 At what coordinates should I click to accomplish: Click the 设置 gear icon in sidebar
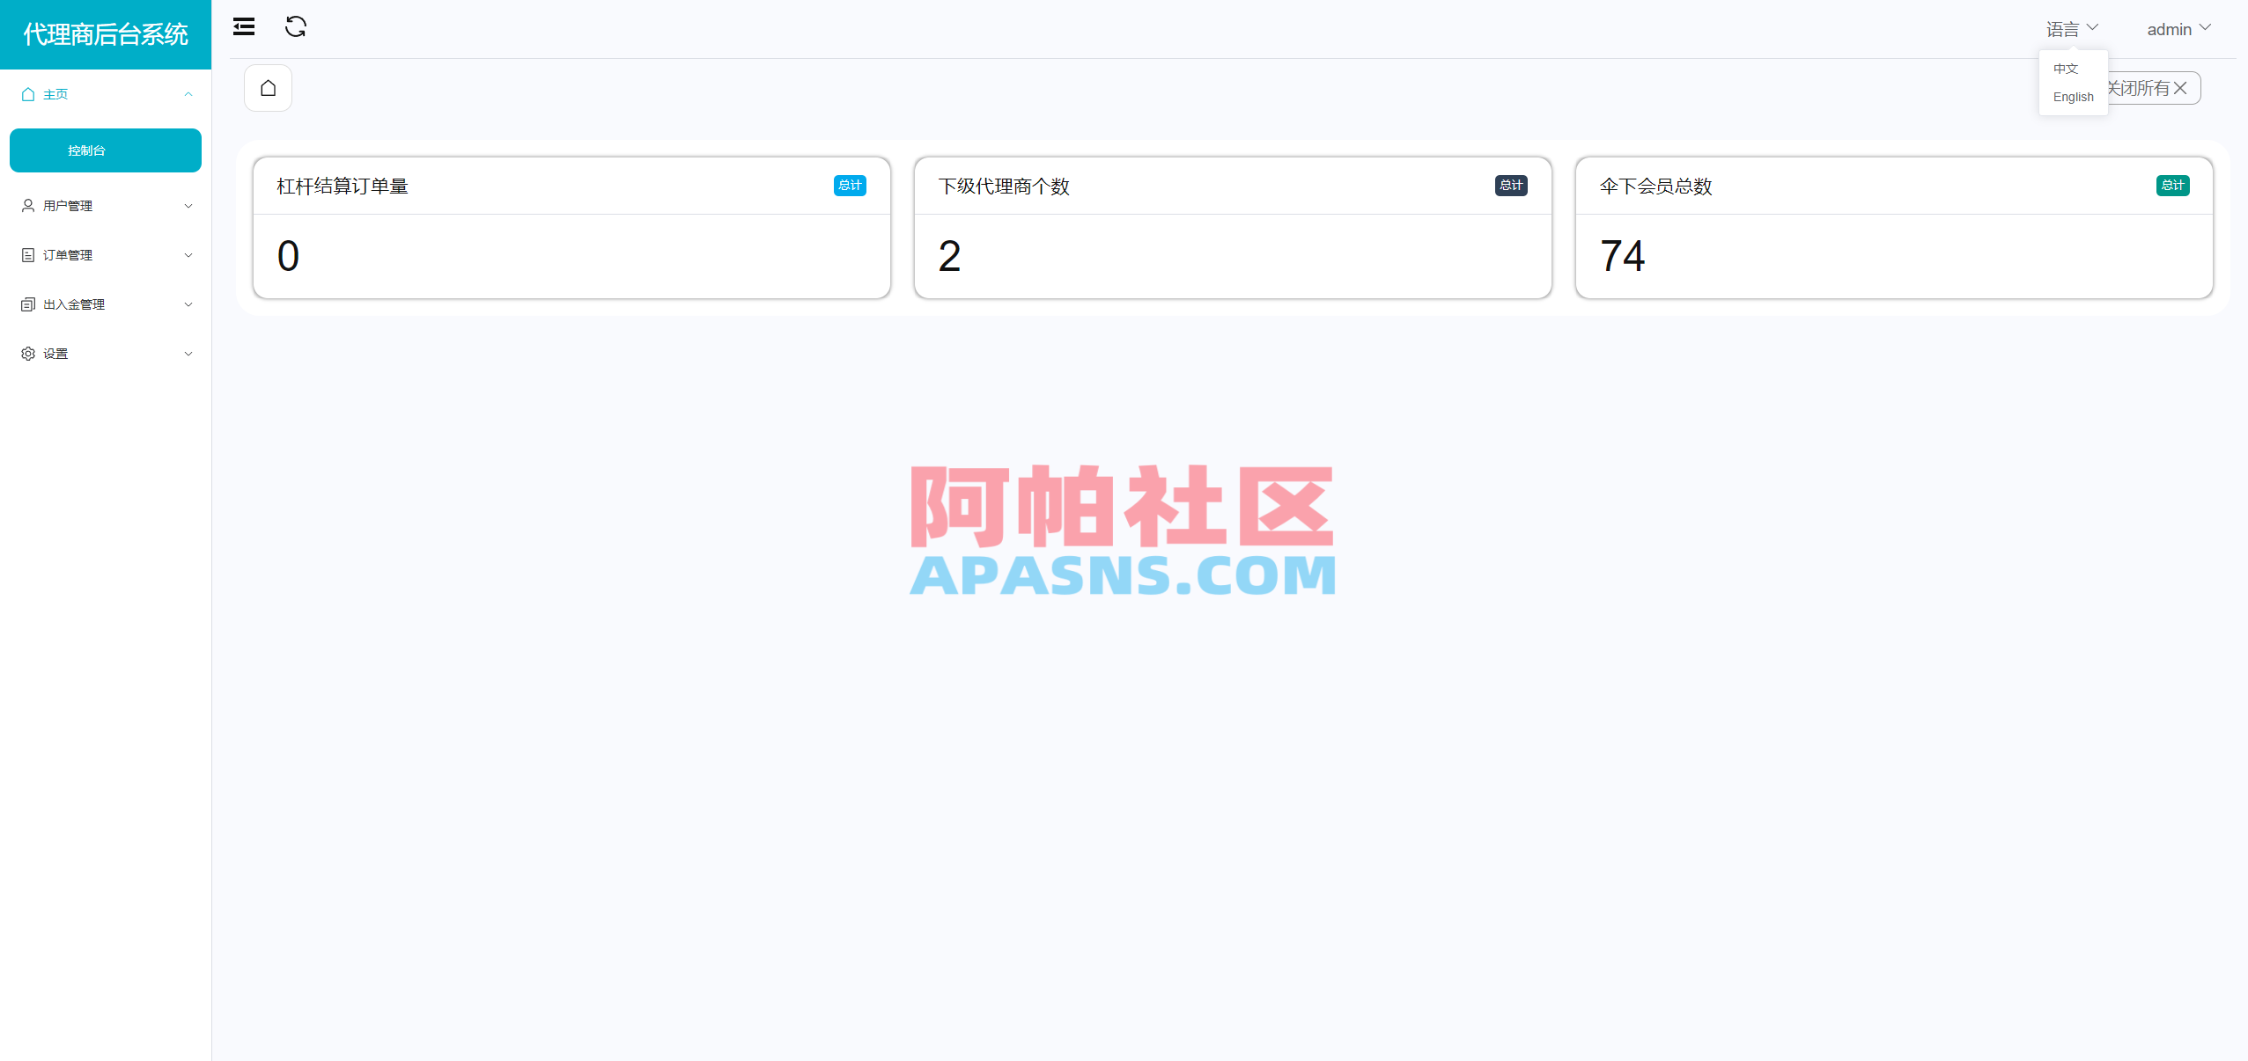pos(27,353)
